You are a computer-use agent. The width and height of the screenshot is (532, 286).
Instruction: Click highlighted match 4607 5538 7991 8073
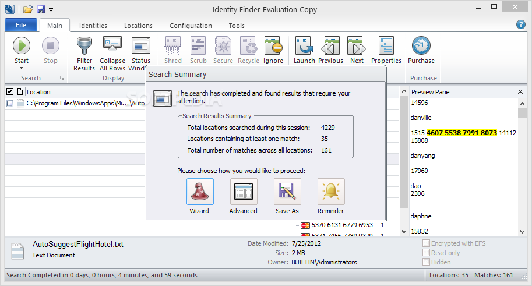[461, 133]
